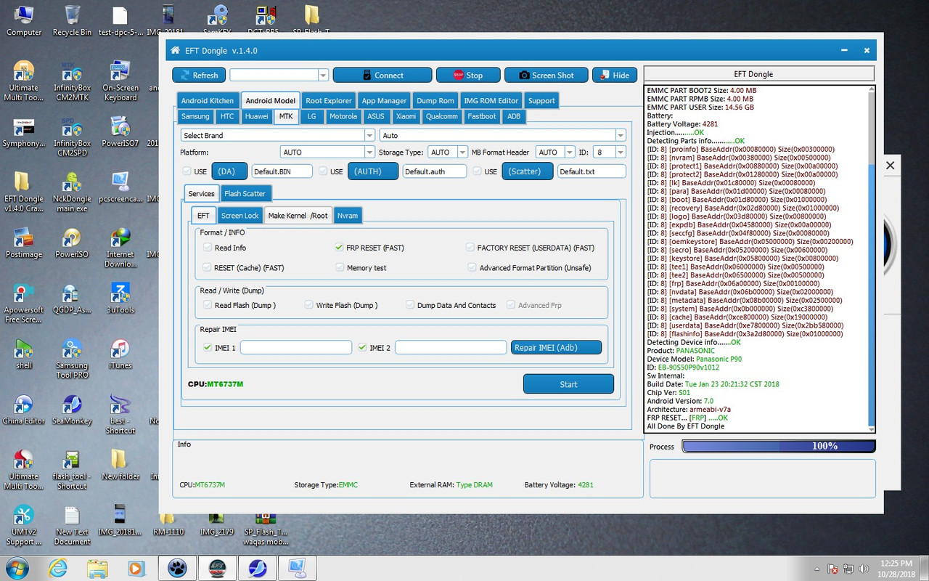Expand MB Format Header dropdown
Image resolution: width=929 pixels, height=581 pixels.
(x=554, y=153)
